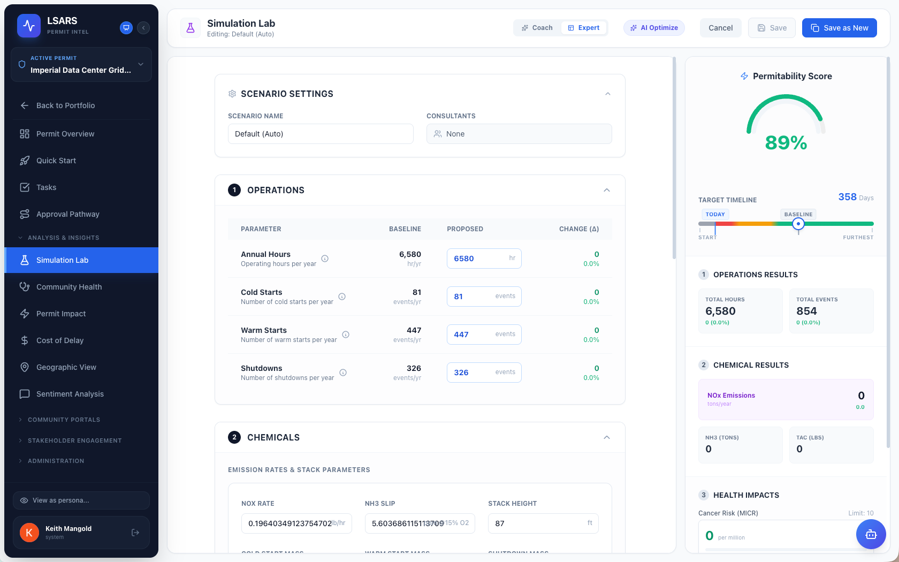
Task: Collapse the Chemicals section
Action: [607, 437]
